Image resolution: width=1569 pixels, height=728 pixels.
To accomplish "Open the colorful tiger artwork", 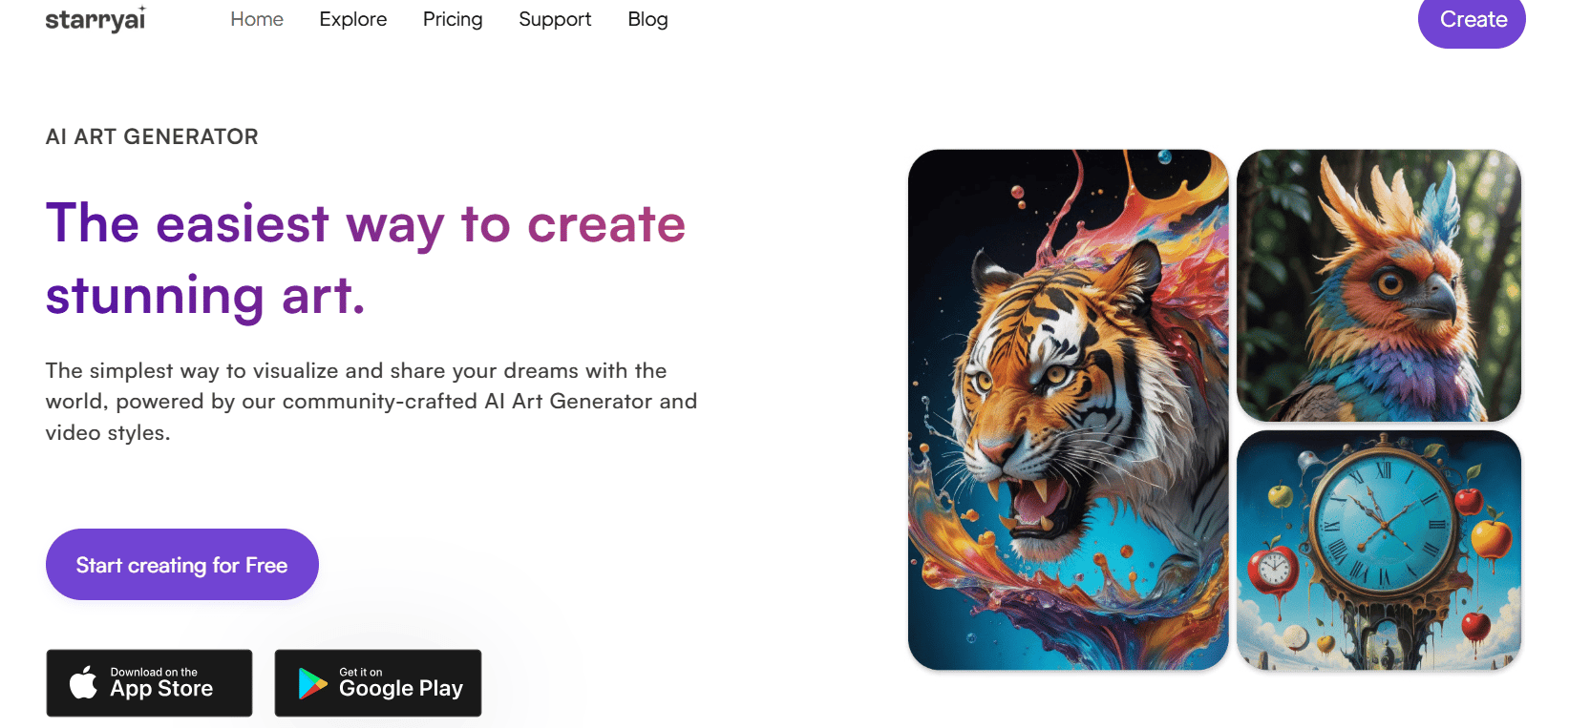I will point(1068,409).
